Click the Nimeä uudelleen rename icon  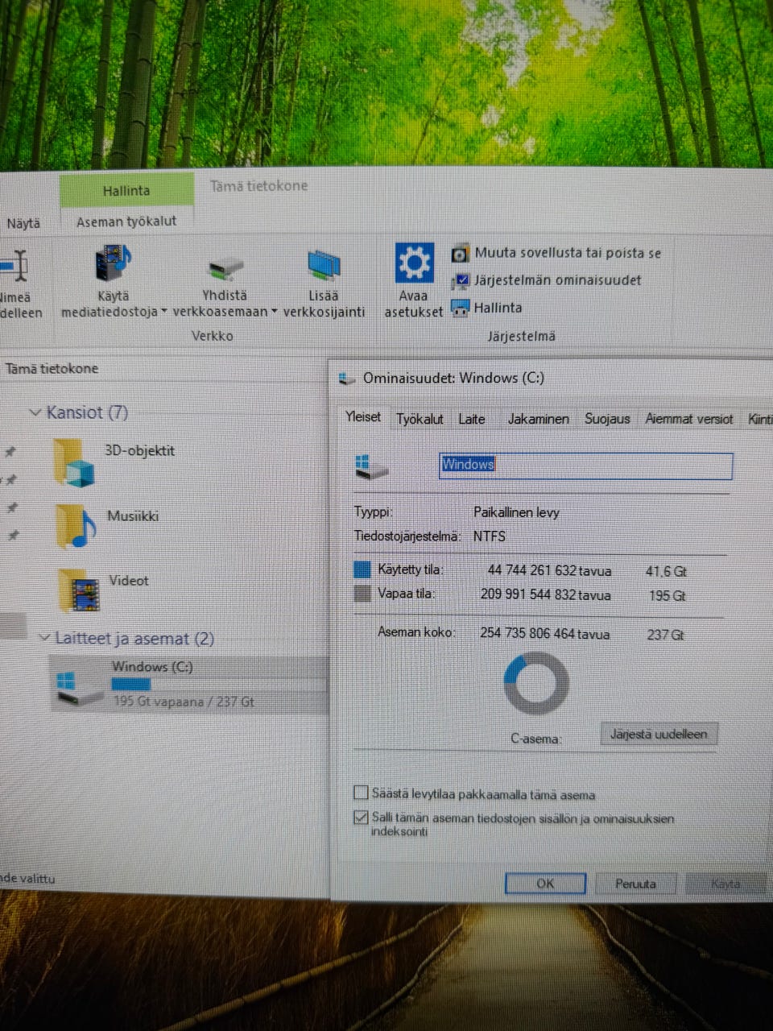[x=15, y=265]
